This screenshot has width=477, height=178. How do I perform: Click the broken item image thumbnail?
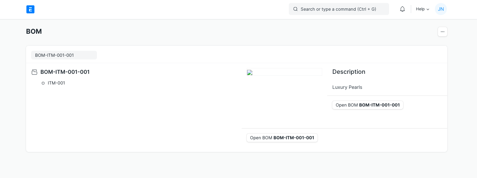(284, 72)
